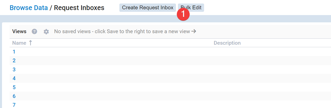Viewport: 331px width, 108px height.
Task: Open request inbox named 4
Action: [x=14, y=78]
